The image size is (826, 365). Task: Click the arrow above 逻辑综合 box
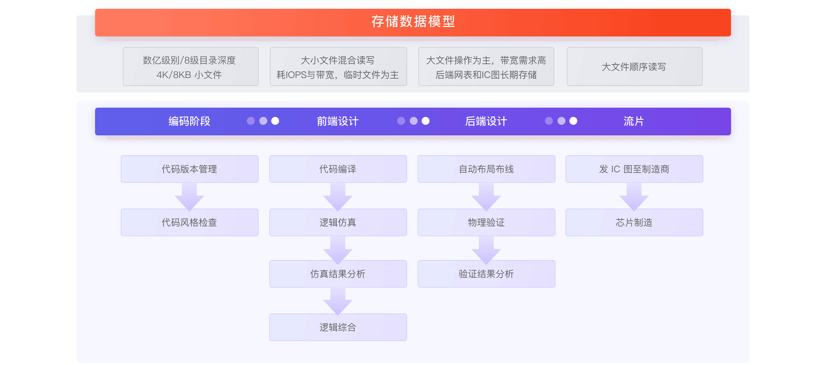pos(338,301)
